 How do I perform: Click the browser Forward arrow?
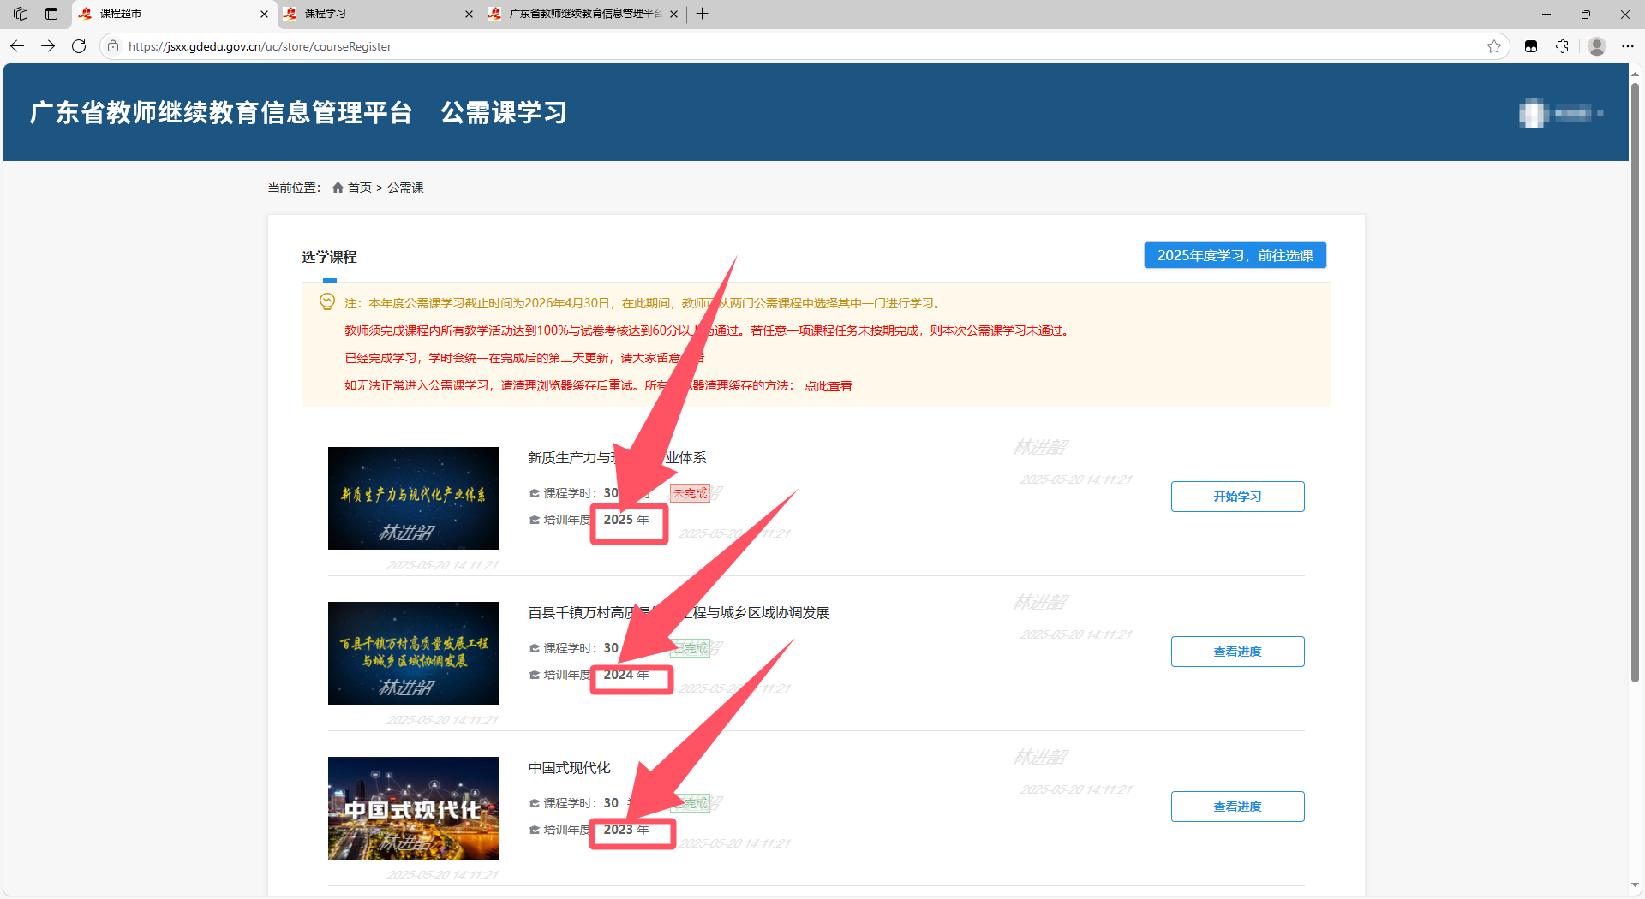[x=48, y=46]
